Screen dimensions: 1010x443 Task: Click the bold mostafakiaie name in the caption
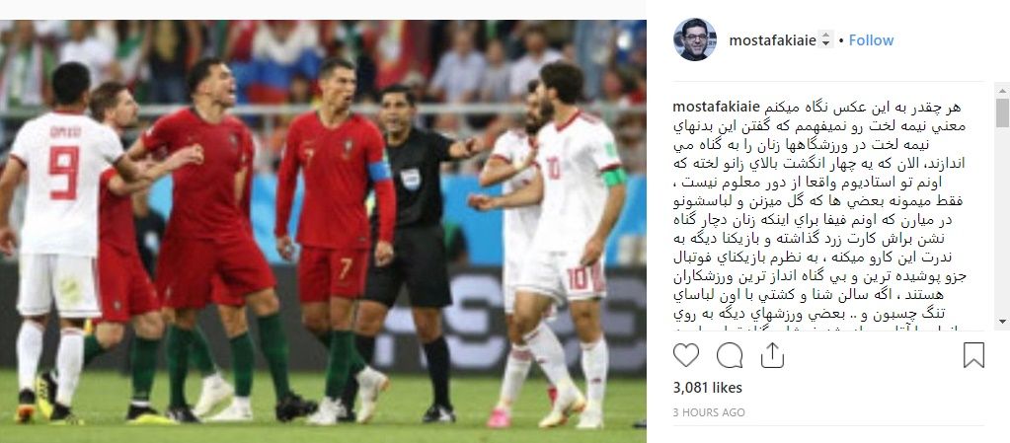(x=716, y=107)
